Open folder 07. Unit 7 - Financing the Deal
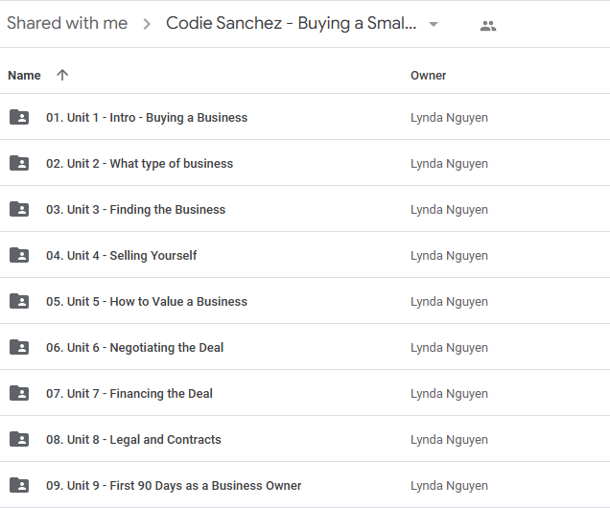610x508 pixels. 129,394
